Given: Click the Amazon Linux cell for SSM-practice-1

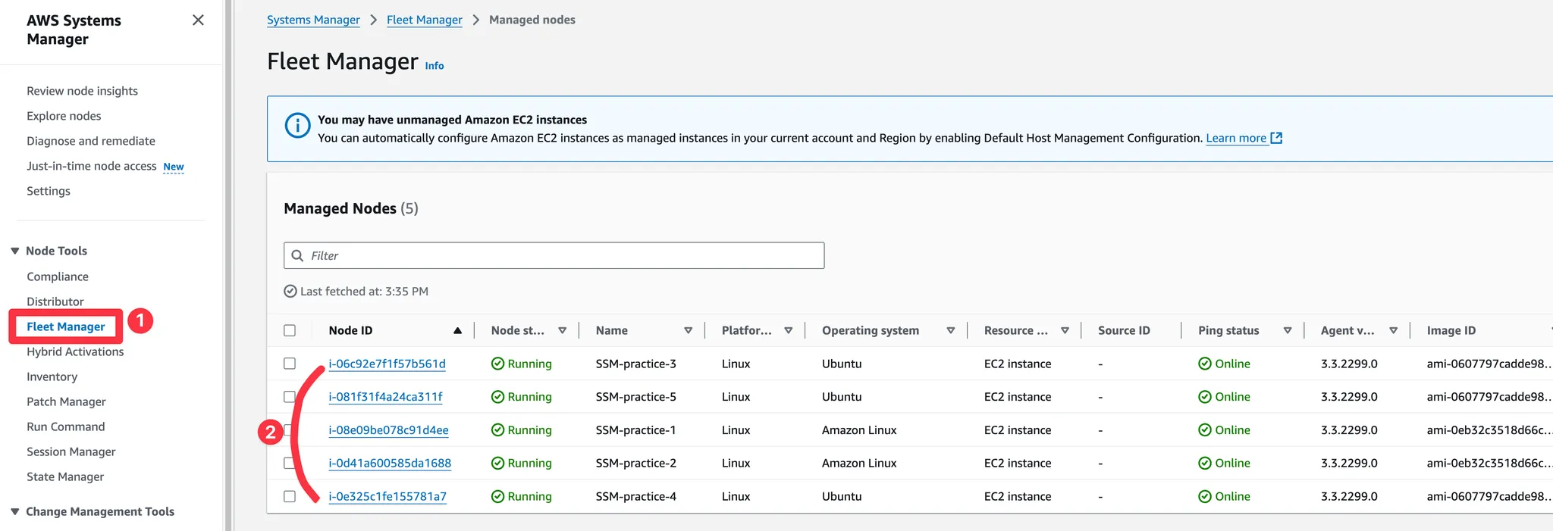Looking at the screenshot, I should pos(859,430).
